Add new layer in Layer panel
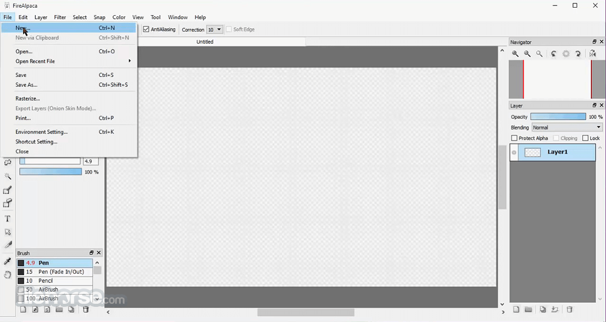The width and height of the screenshot is (606, 322). coord(516,309)
